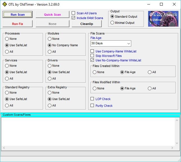Open the OTL Log Analysis banner image
Viewport: 181px width, 162px height.
[163, 19]
